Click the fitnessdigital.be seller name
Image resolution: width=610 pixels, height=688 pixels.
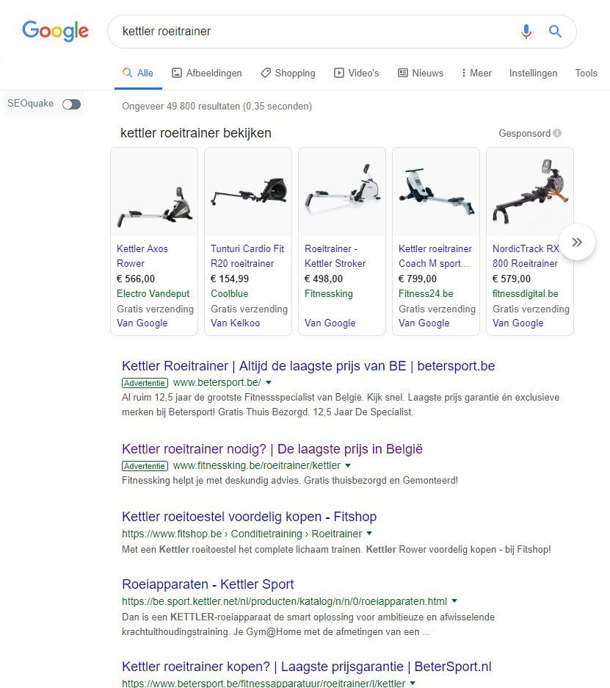point(526,293)
